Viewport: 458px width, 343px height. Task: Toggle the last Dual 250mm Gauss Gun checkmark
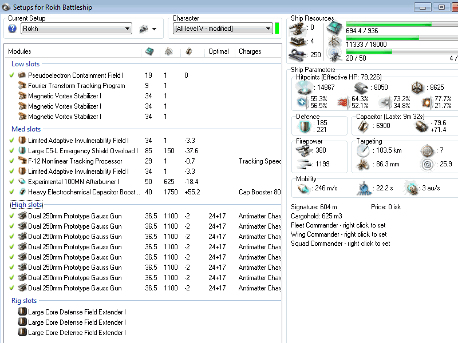coord(11,288)
